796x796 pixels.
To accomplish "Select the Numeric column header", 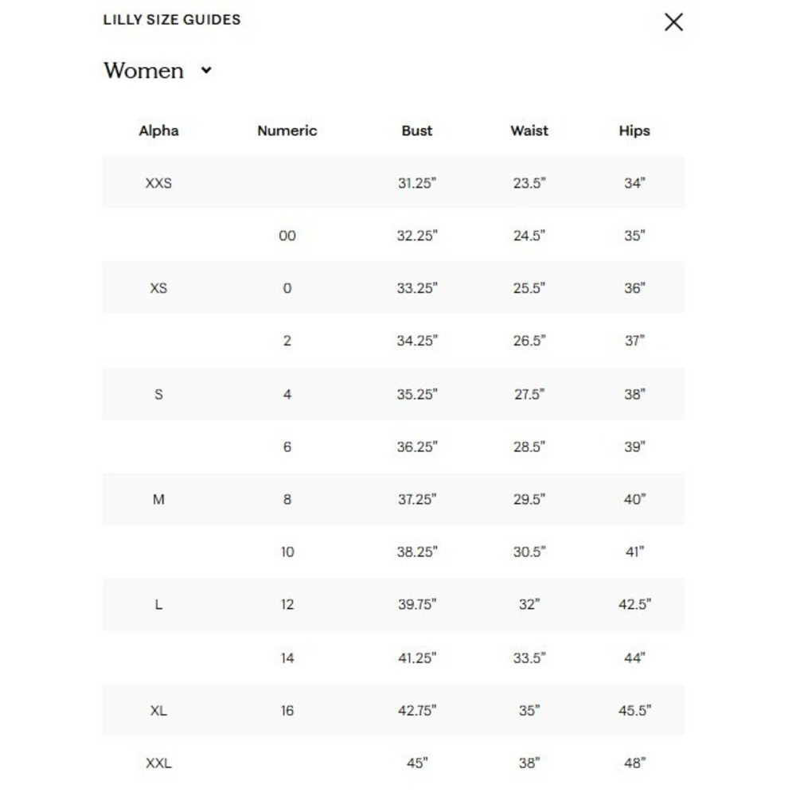I will tap(287, 131).
